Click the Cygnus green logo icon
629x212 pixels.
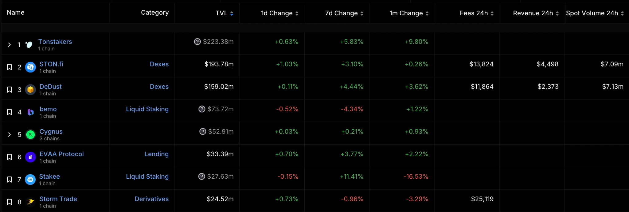point(30,135)
